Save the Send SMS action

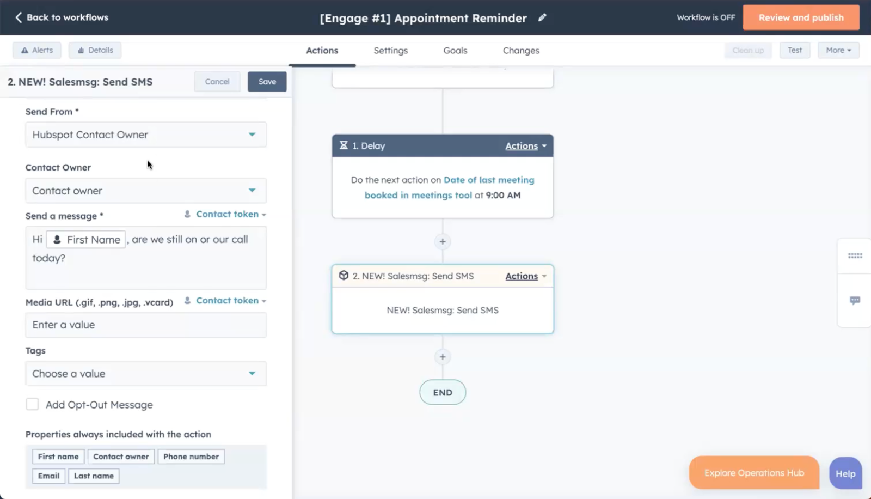point(267,82)
